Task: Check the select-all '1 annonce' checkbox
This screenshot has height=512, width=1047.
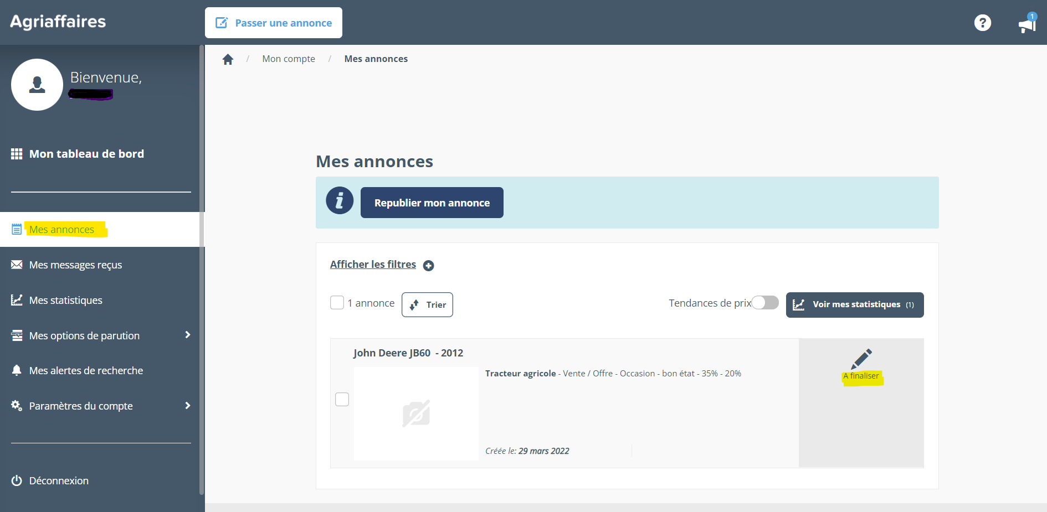Action: click(x=337, y=303)
